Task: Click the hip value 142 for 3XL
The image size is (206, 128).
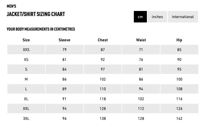Action: click(x=179, y=119)
